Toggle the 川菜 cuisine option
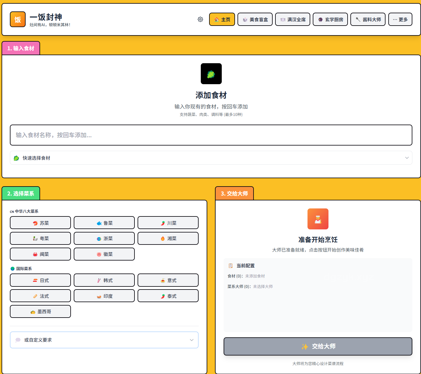 tap(168, 223)
